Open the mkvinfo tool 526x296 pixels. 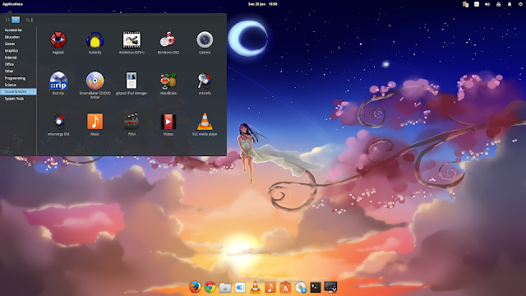205,83
